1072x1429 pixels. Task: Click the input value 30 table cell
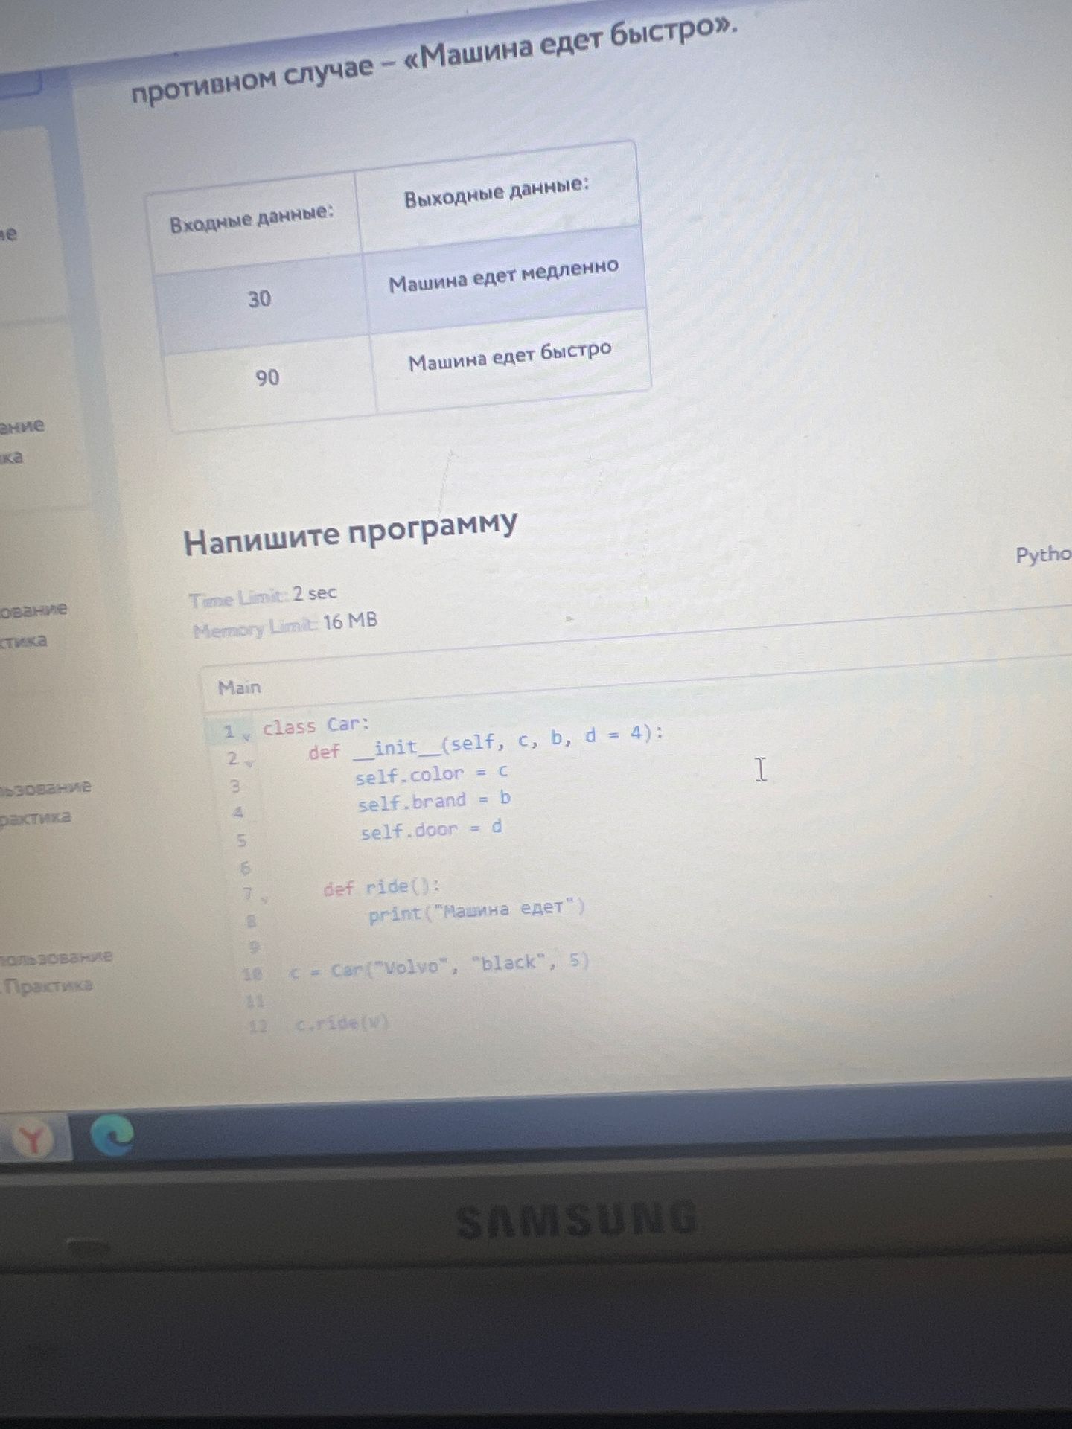click(x=259, y=299)
